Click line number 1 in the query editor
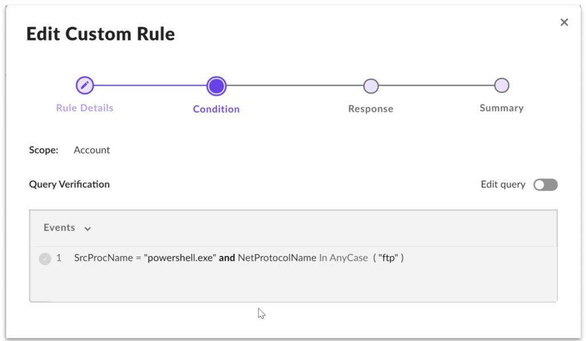The height and width of the screenshot is (341, 586). pyautogui.click(x=58, y=258)
